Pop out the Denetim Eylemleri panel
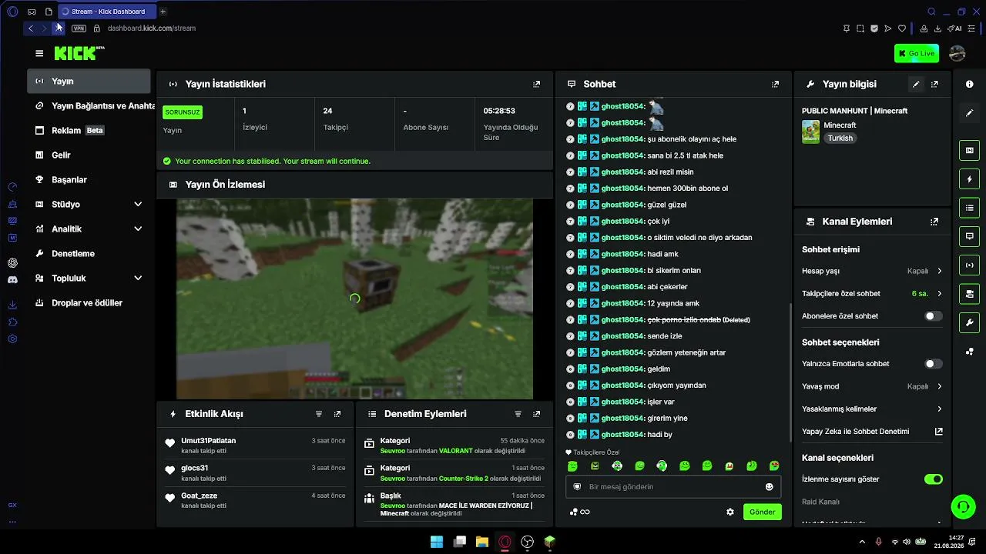986x554 pixels. pos(537,414)
